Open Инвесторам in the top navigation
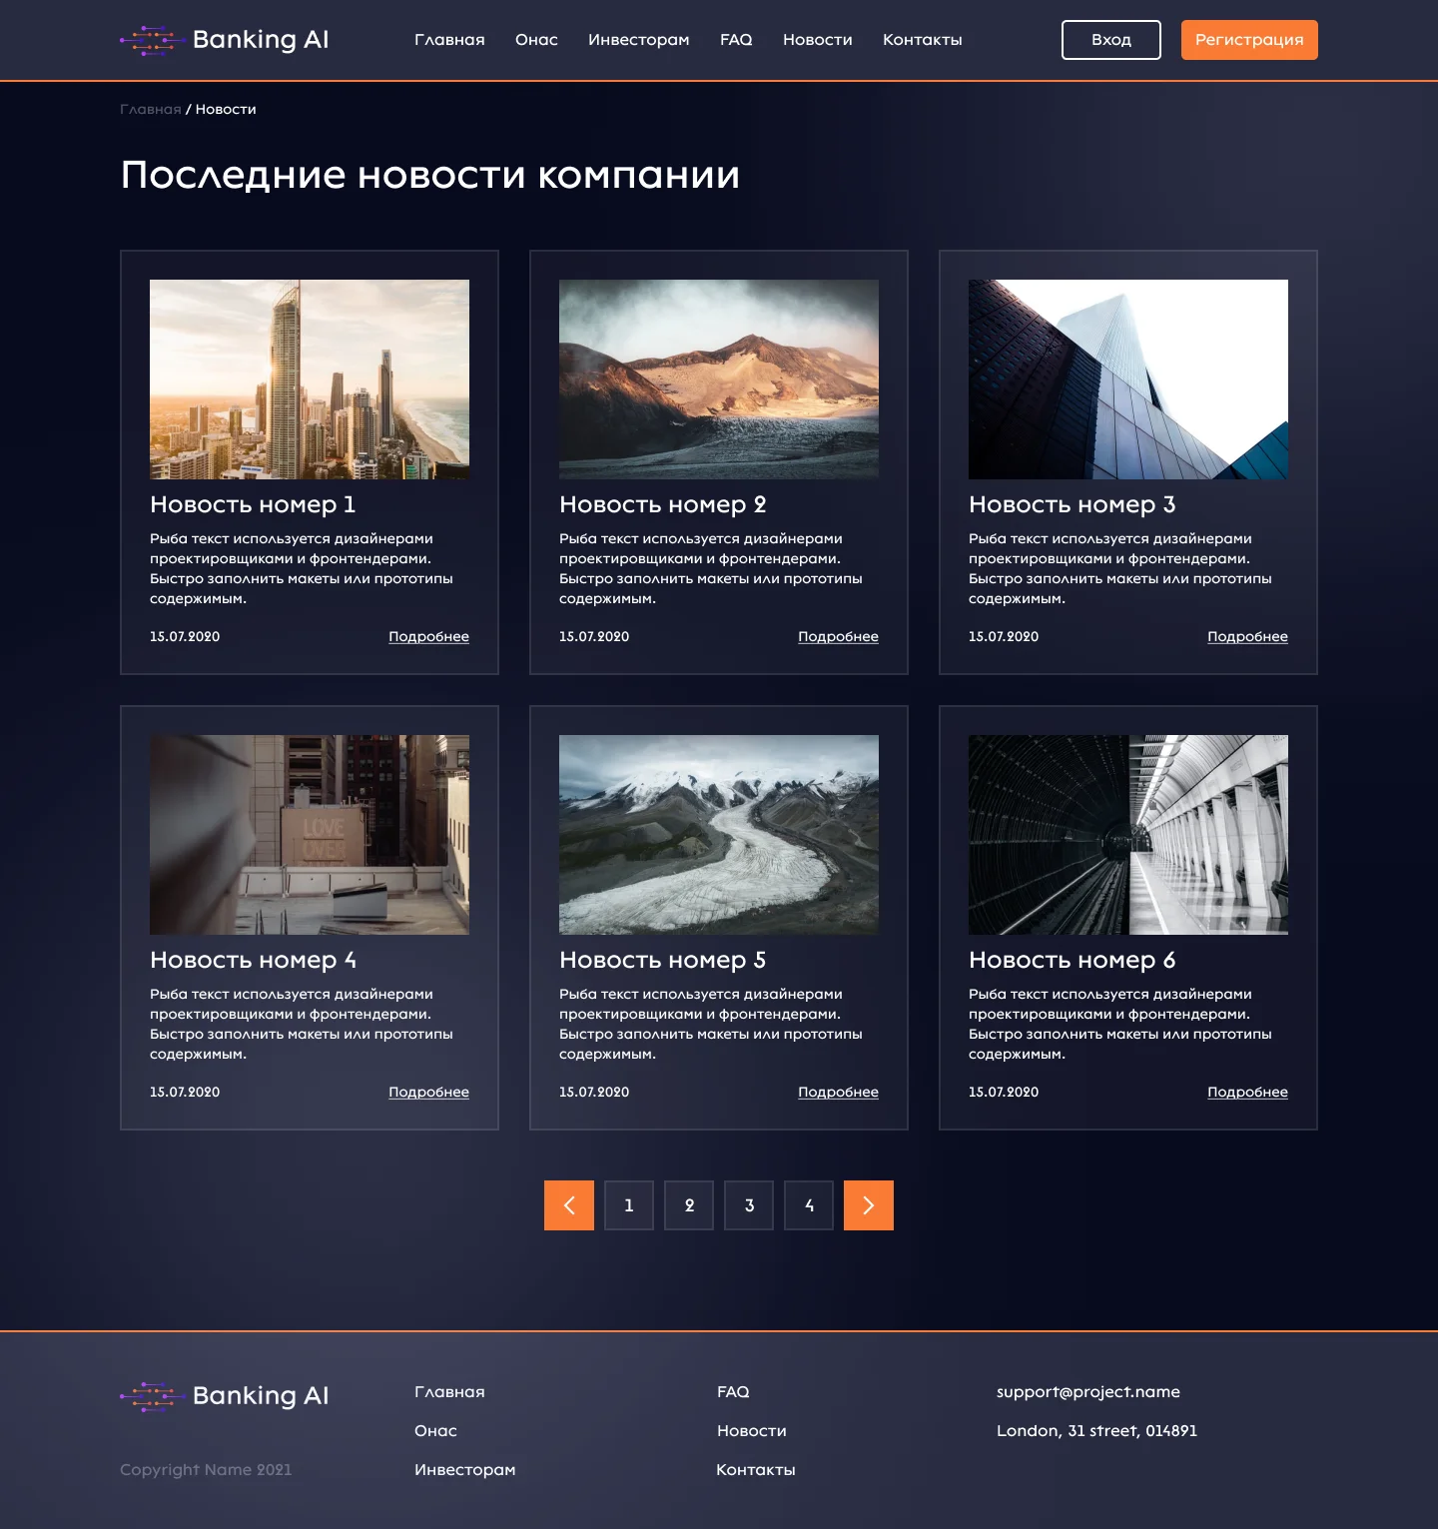Image resolution: width=1438 pixels, height=1529 pixels. (639, 40)
